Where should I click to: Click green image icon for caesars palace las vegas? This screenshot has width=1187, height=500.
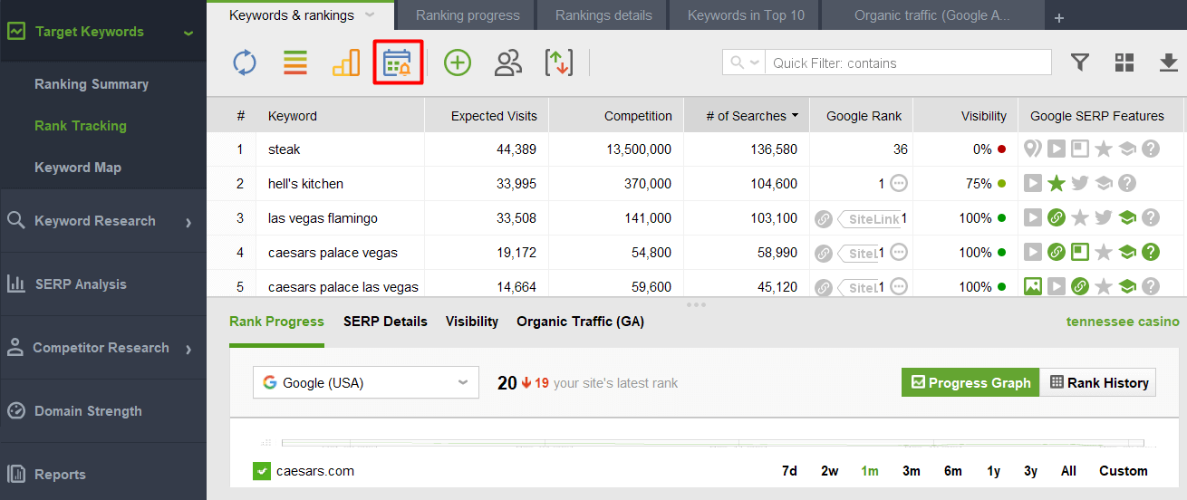point(1032,286)
